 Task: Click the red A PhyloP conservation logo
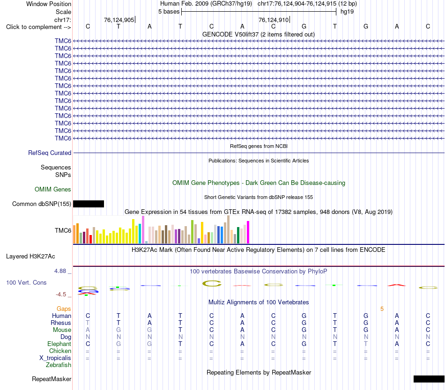397,285
